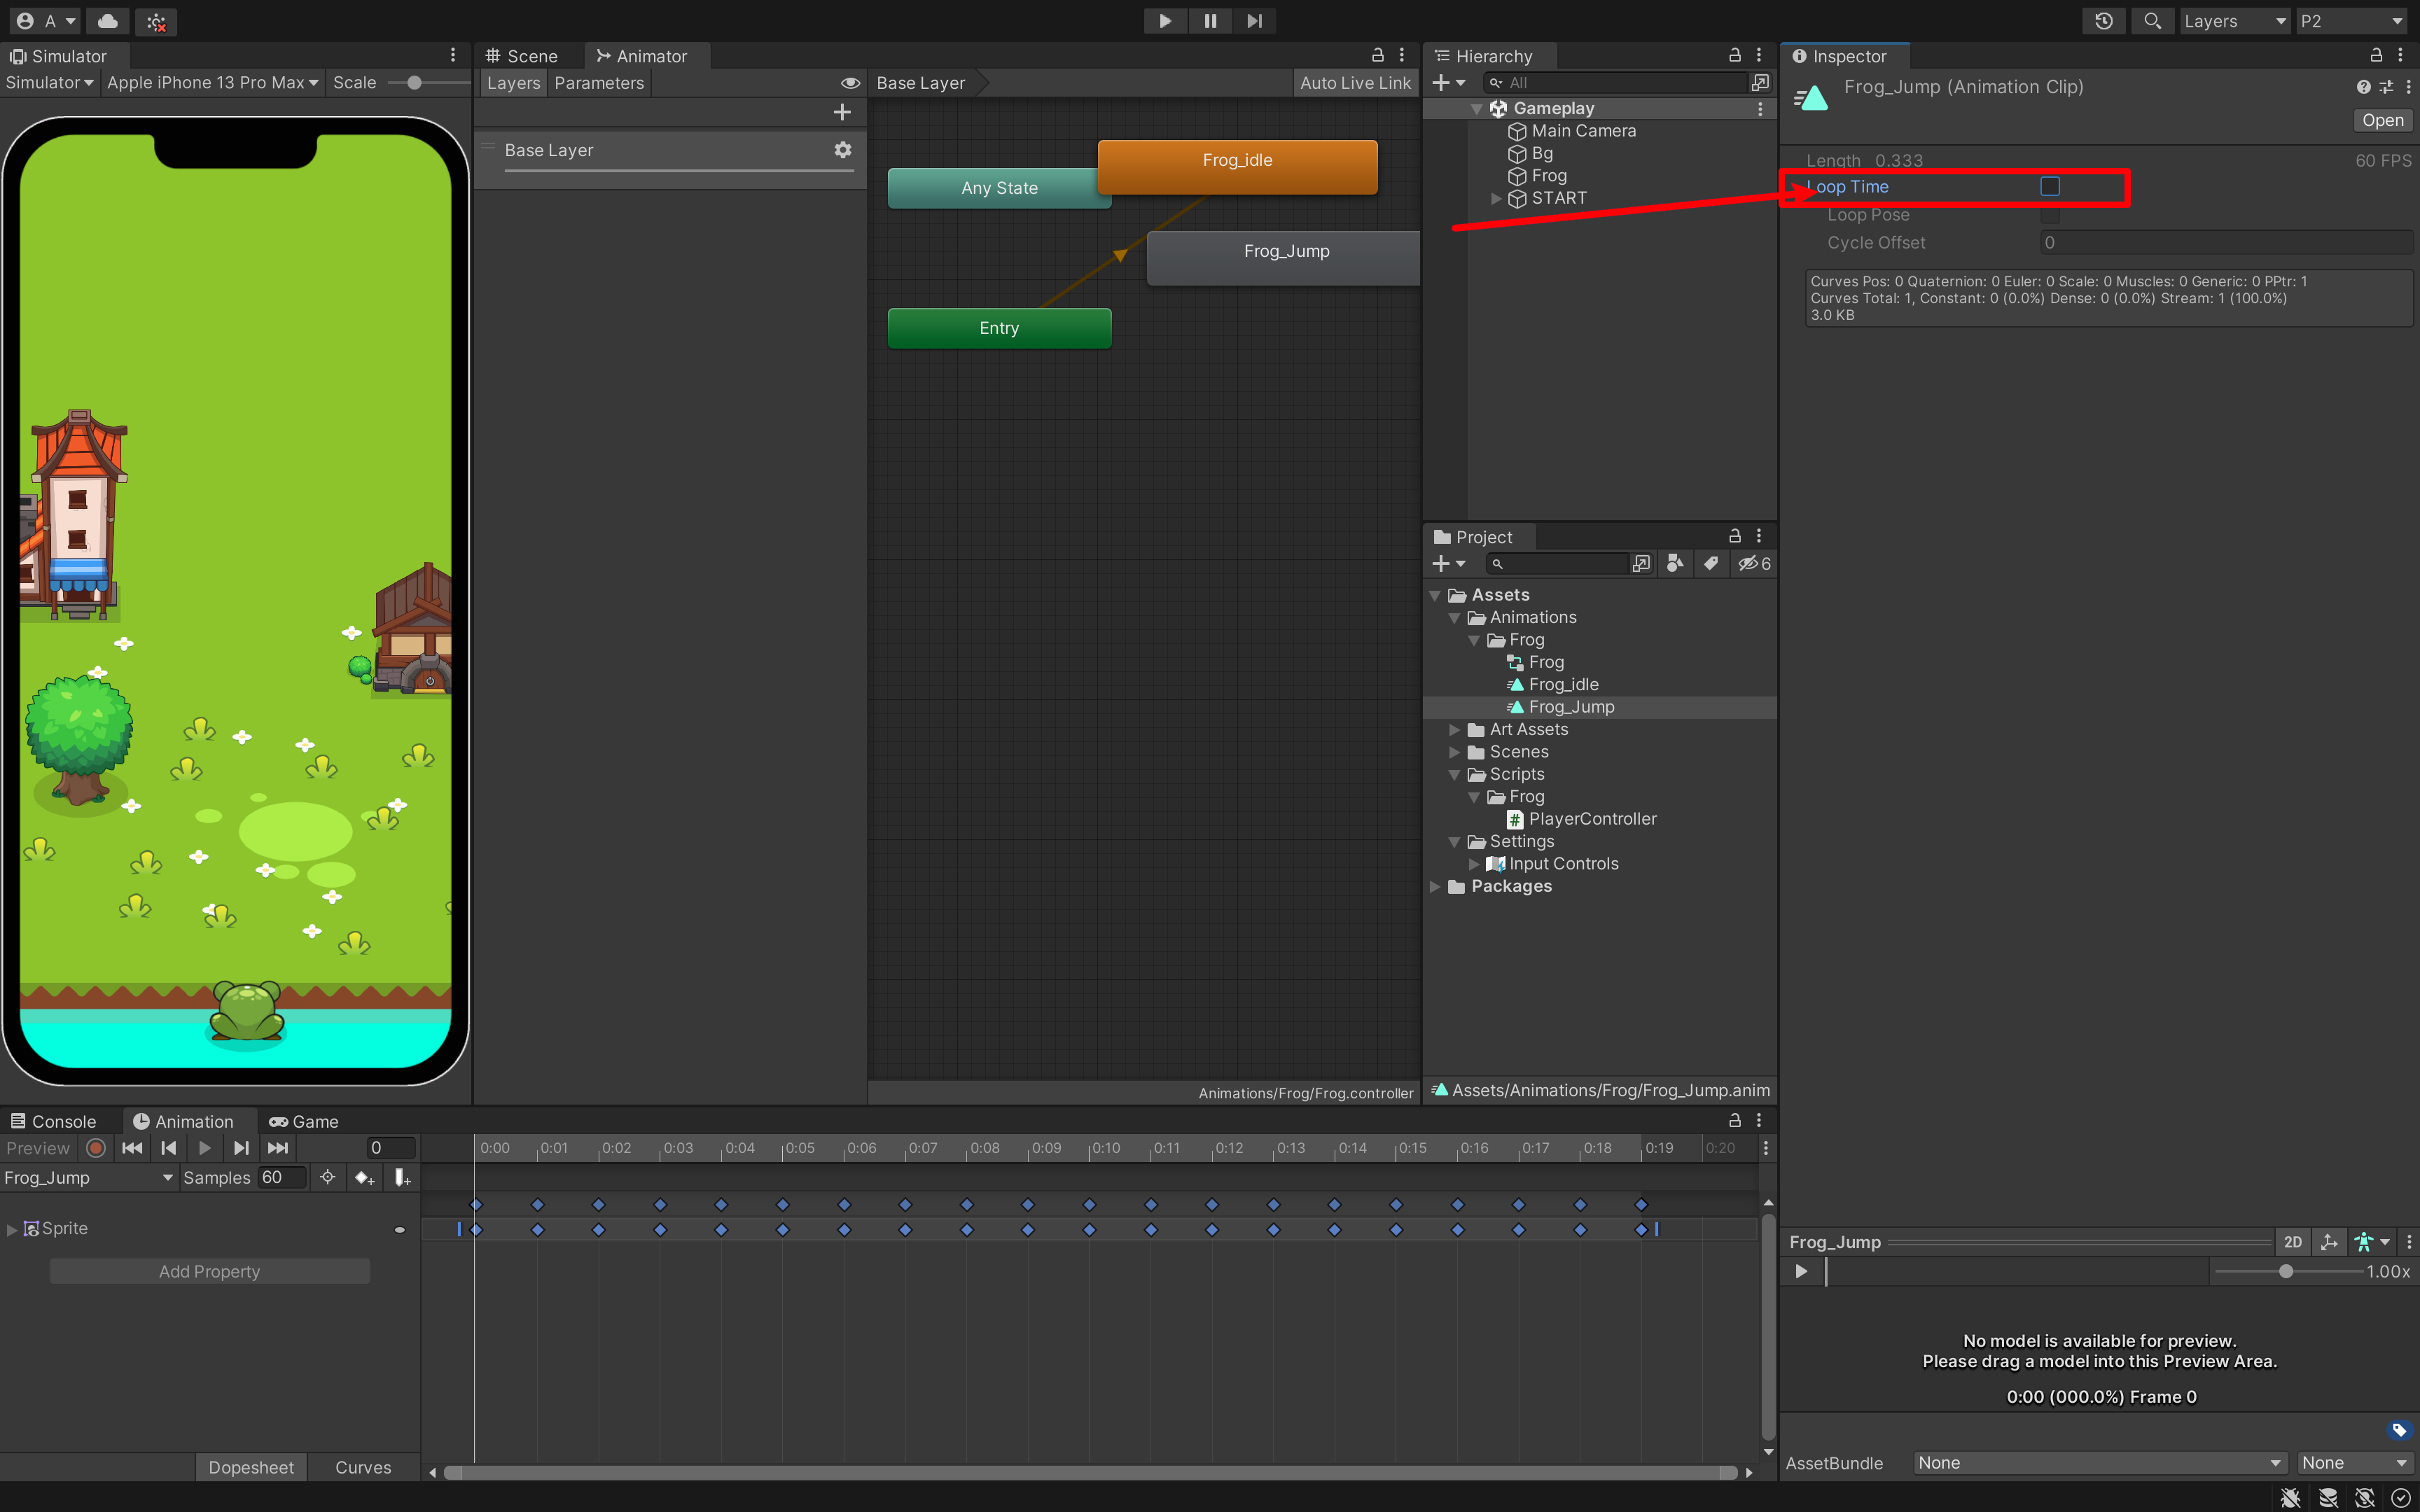The width and height of the screenshot is (2420, 1512).
Task: Click the global search magnifier icon
Action: tap(2152, 21)
